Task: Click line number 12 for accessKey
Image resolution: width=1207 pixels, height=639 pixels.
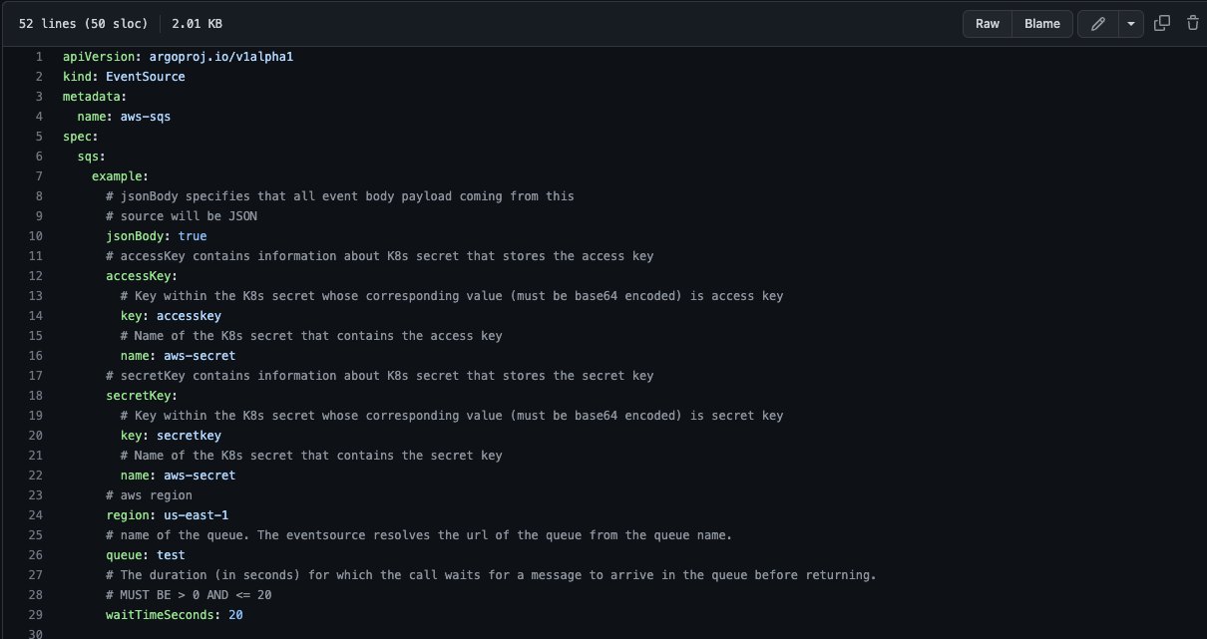Action: point(36,276)
